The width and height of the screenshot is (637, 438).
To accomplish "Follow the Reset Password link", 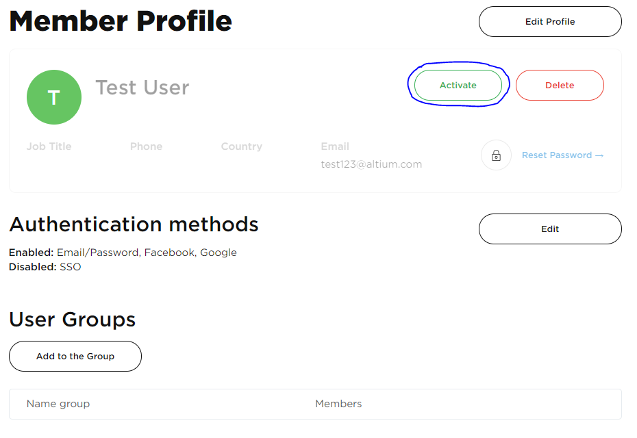I will click(562, 155).
